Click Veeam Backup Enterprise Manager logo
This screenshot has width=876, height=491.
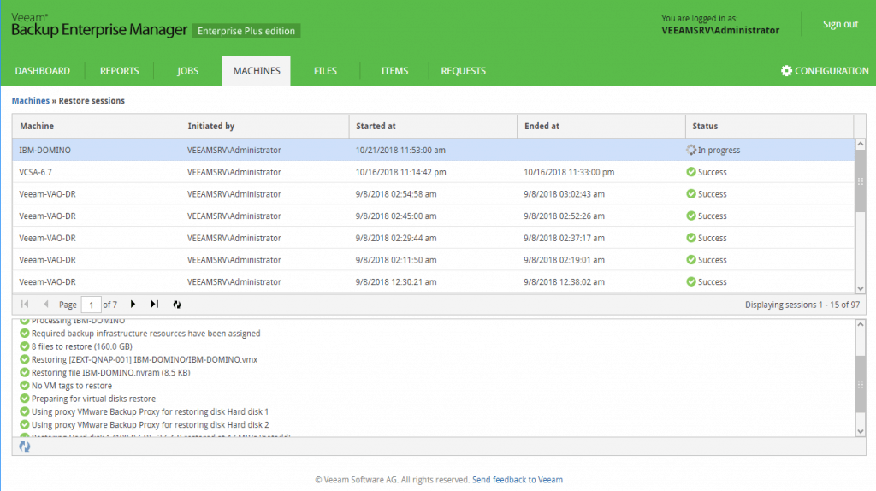(99, 26)
